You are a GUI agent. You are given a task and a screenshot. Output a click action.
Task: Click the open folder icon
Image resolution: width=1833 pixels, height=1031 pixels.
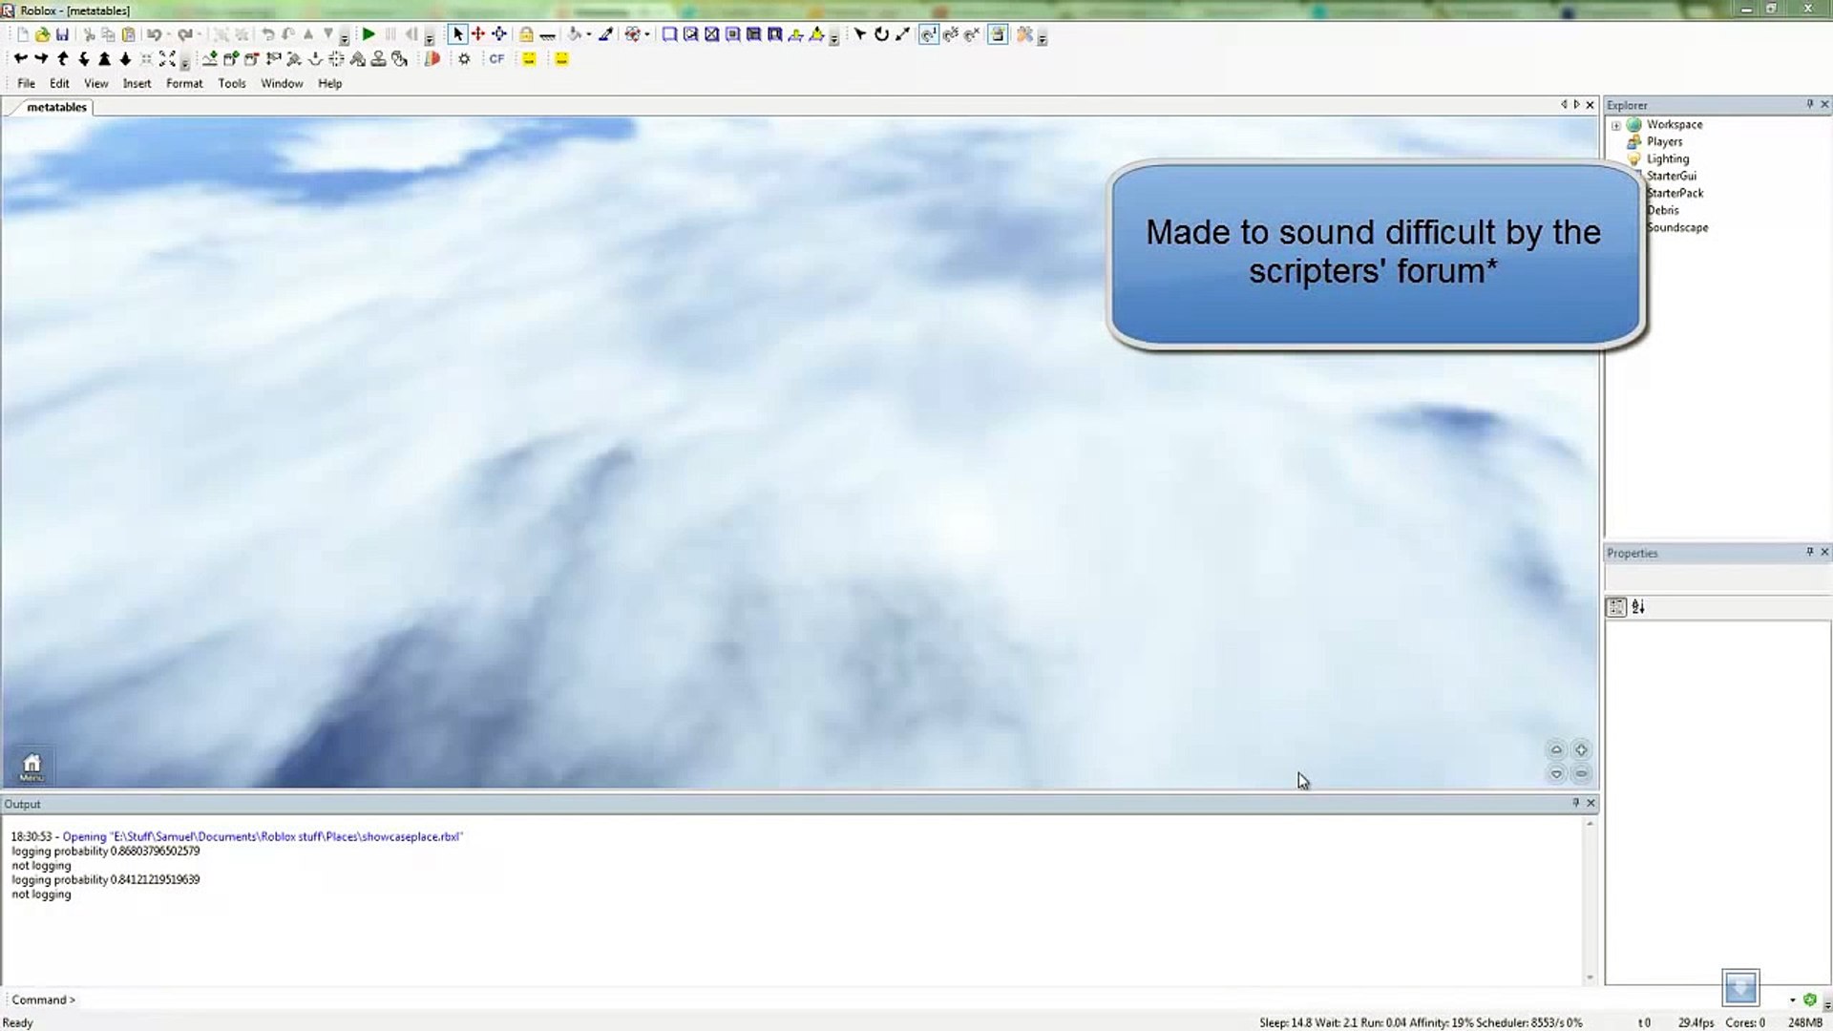pyautogui.click(x=42, y=34)
